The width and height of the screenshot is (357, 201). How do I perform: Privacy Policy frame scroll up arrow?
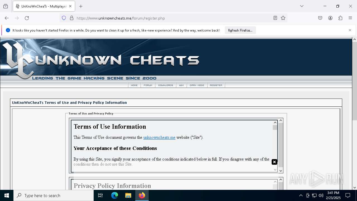[x=281, y=180]
